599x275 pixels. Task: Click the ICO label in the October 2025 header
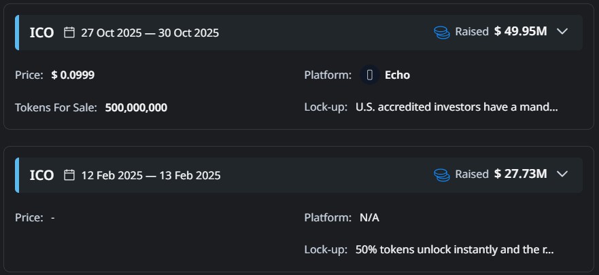[41, 33]
